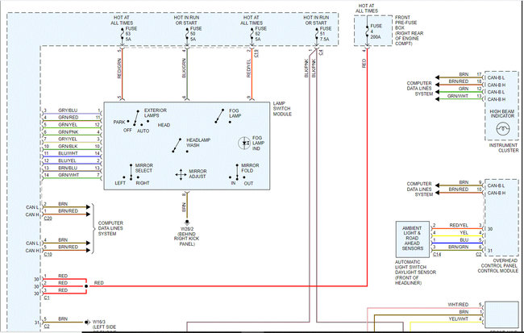Click the 'C20' connector label
This screenshot has width=524, height=333.
click(48, 219)
